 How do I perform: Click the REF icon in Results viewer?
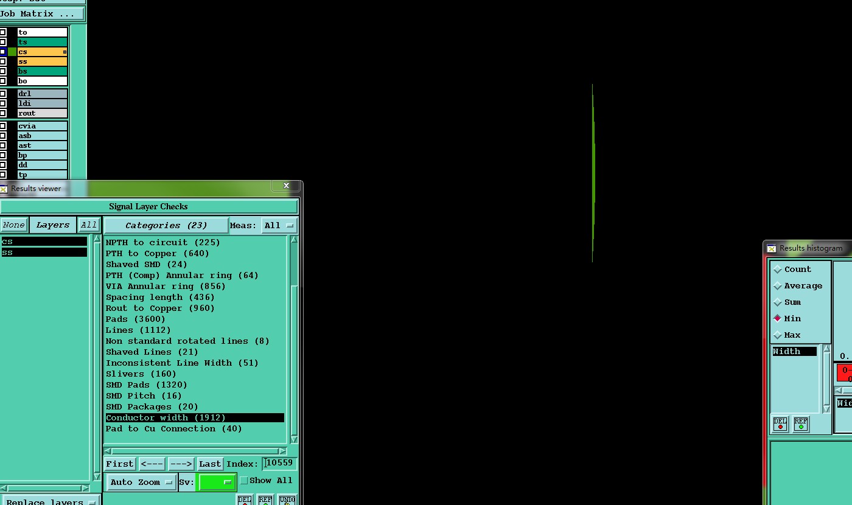pyautogui.click(x=265, y=500)
